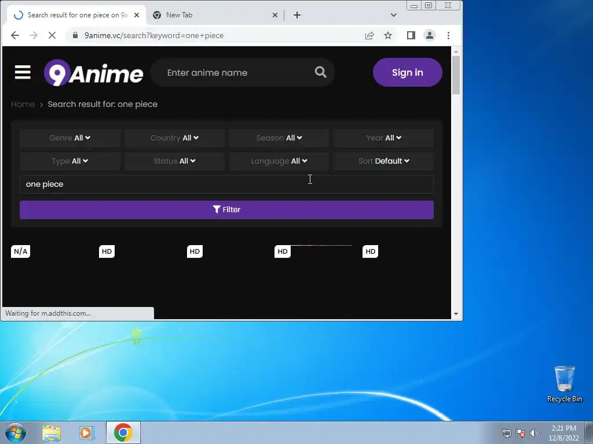Open Windows Explorer from the taskbar
Image resolution: width=593 pixels, height=444 pixels.
[x=52, y=432]
